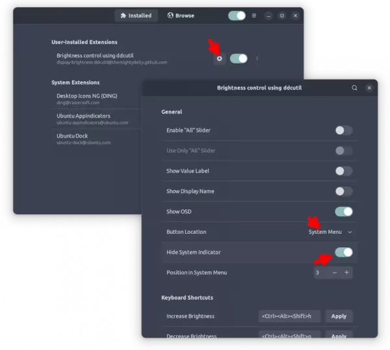Click the Button Location label
The image size is (390, 350).
coord(187,232)
